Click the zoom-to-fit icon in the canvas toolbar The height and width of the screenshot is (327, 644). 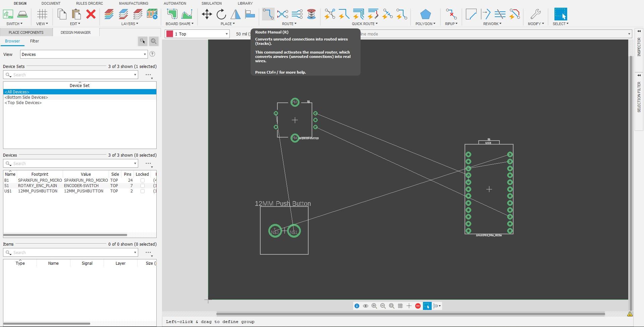click(x=391, y=306)
